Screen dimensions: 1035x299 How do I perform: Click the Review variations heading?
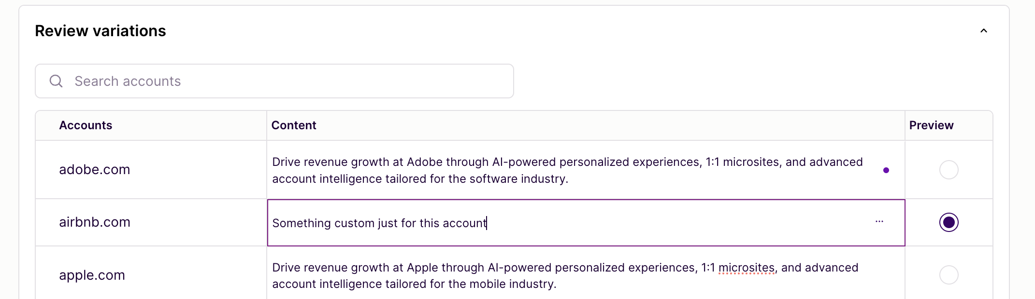coord(101,31)
